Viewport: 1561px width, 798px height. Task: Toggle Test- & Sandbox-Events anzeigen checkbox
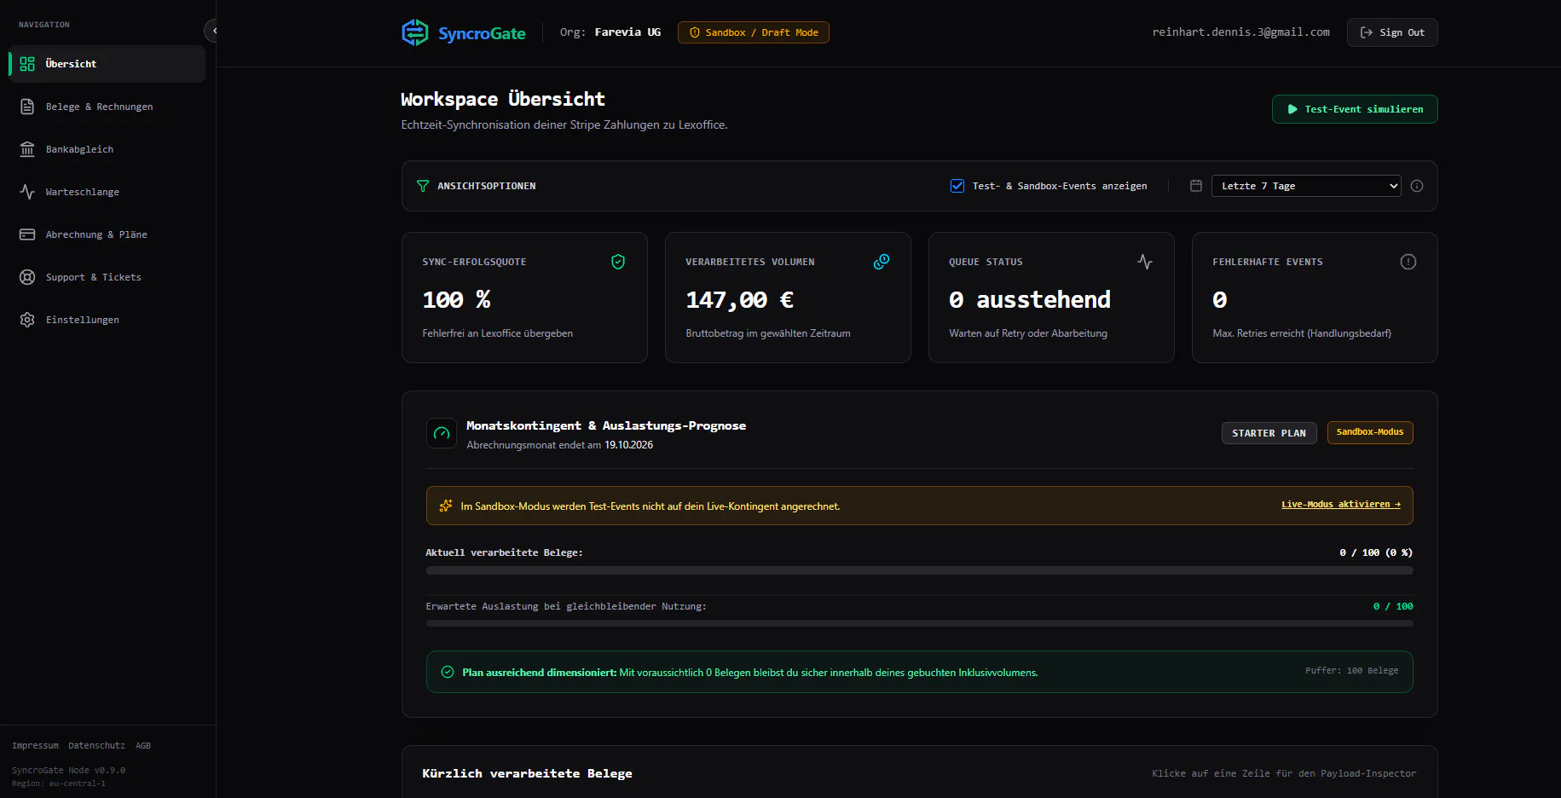pyautogui.click(x=957, y=186)
